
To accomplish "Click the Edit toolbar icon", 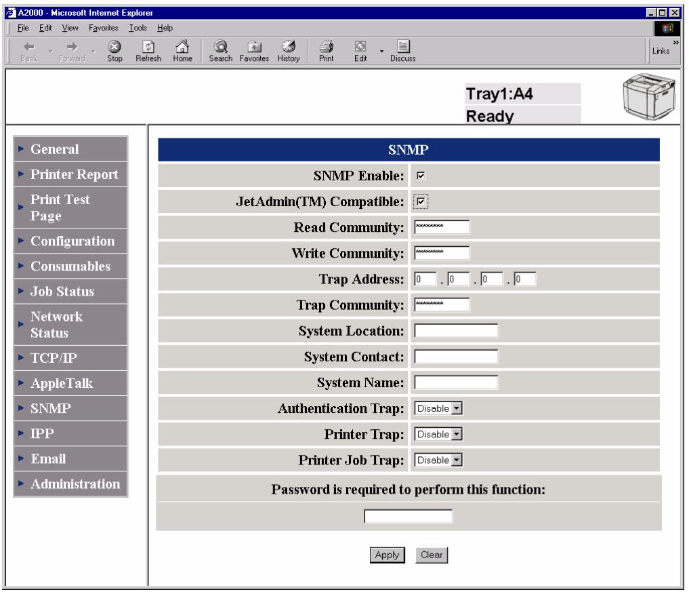I will coord(360,51).
